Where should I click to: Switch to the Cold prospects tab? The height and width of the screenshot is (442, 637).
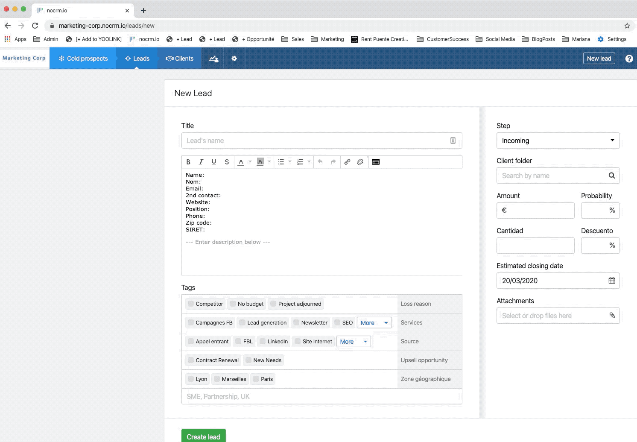click(x=83, y=59)
